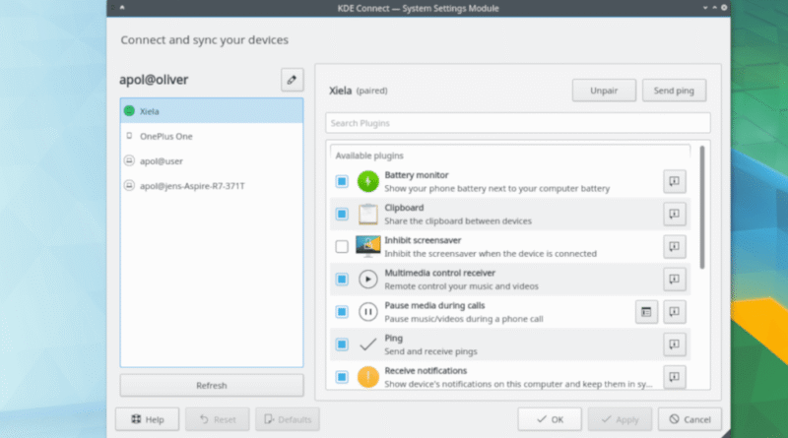Toggle Clipboard plugin checkbox
The image size is (788, 438).
[342, 214]
